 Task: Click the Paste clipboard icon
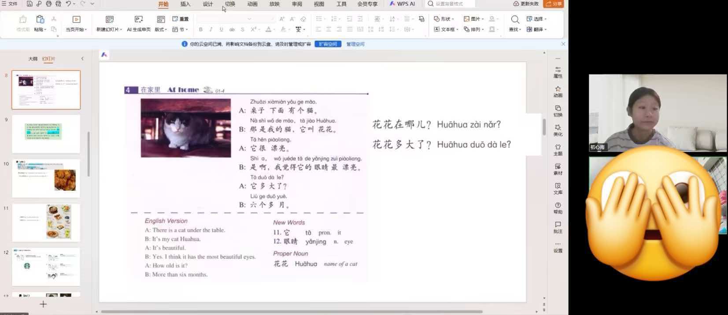(40, 19)
